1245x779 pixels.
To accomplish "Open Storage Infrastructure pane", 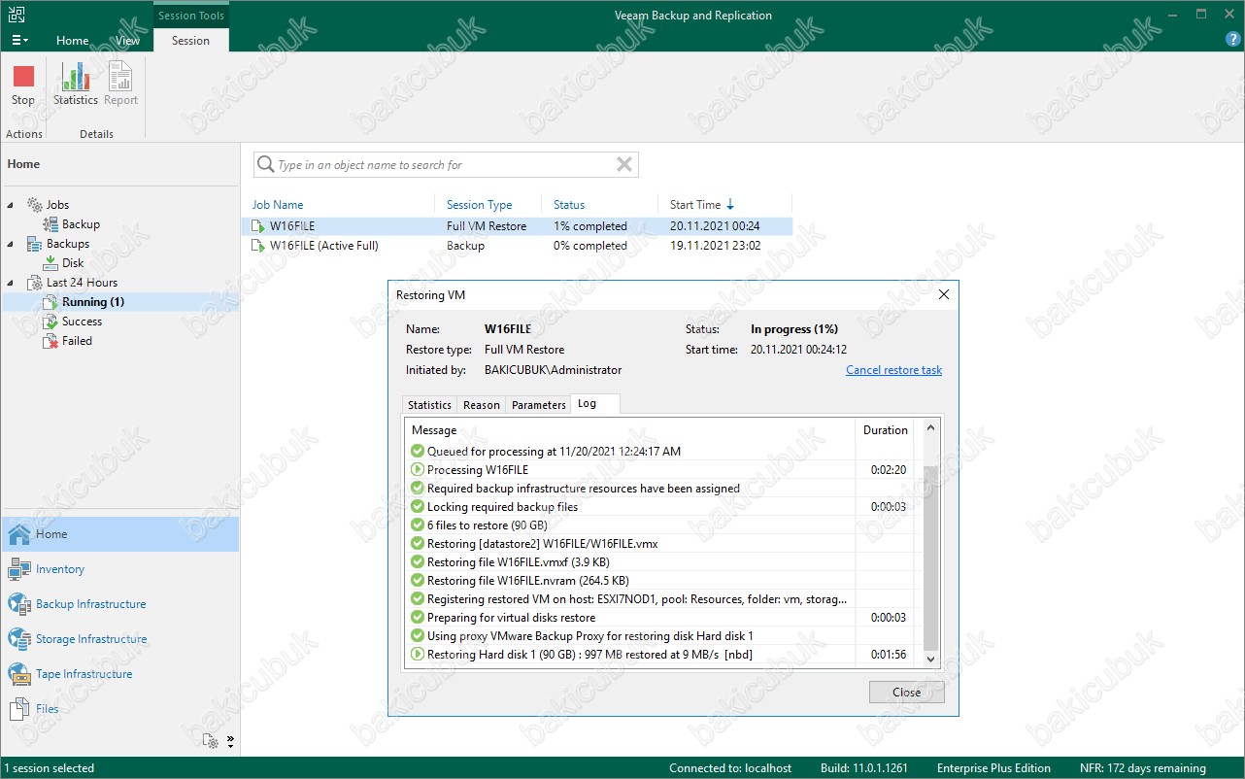I will click(x=120, y=639).
